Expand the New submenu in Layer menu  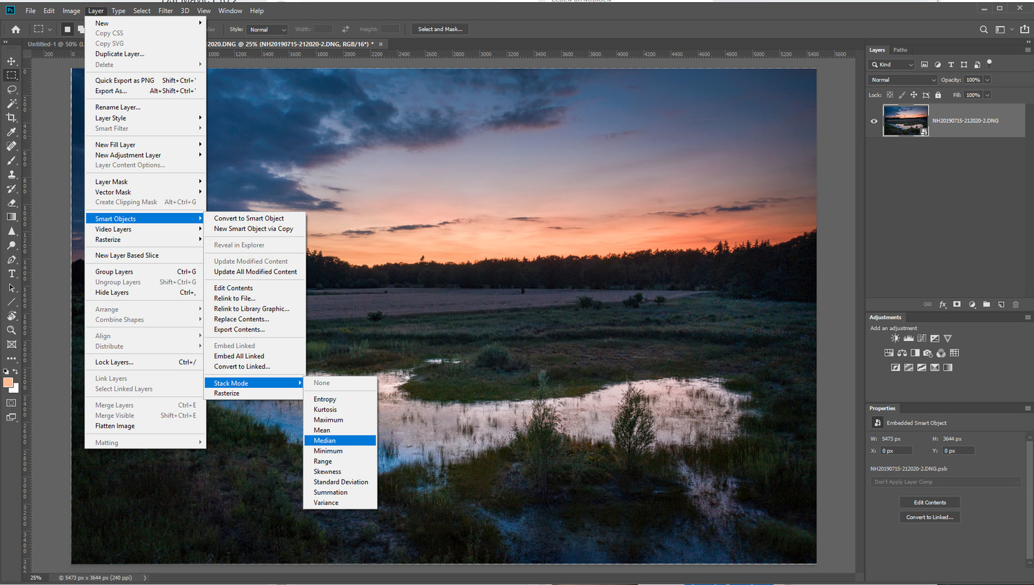[145, 23]
